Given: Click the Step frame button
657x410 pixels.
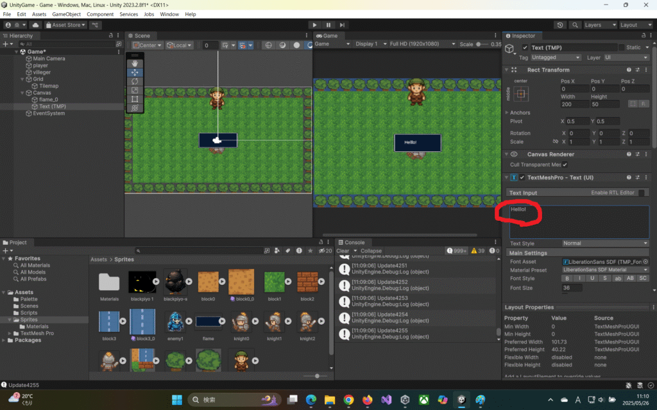Looking at the screenshot, I should click(x=343, y=25).
